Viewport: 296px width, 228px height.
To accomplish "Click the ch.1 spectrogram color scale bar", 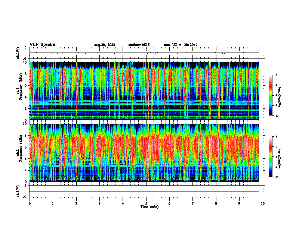I will click(x=270, y=95).
